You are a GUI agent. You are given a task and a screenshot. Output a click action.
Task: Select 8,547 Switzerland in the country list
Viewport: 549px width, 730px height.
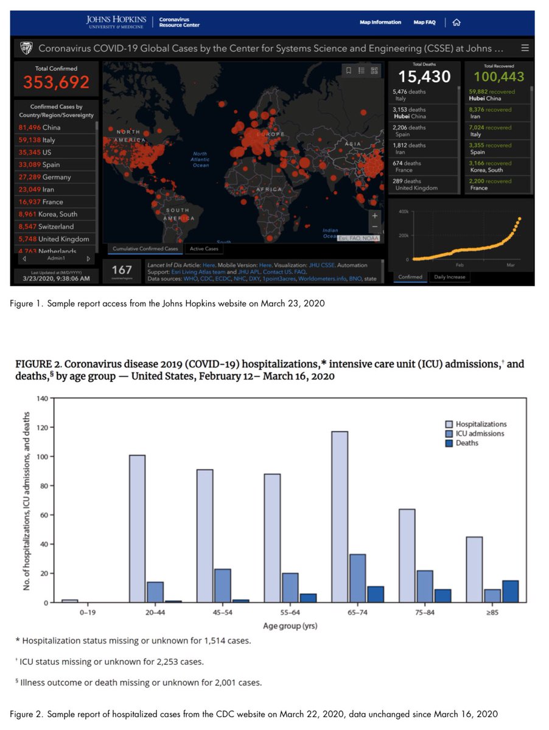pyautogui.click(x=55, y=226)
